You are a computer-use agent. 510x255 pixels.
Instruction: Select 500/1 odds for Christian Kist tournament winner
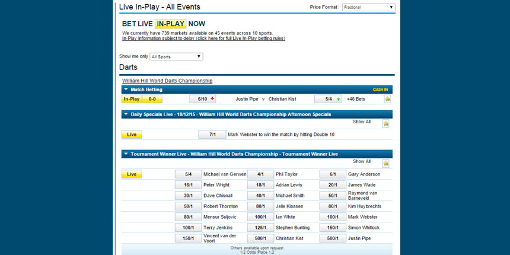click(x=260, y=238)
